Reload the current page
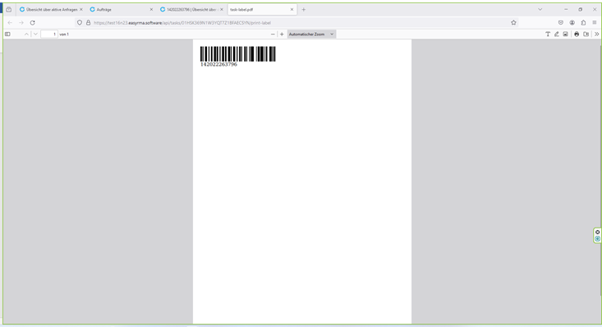602x327 pixels. tap(33, 23)
